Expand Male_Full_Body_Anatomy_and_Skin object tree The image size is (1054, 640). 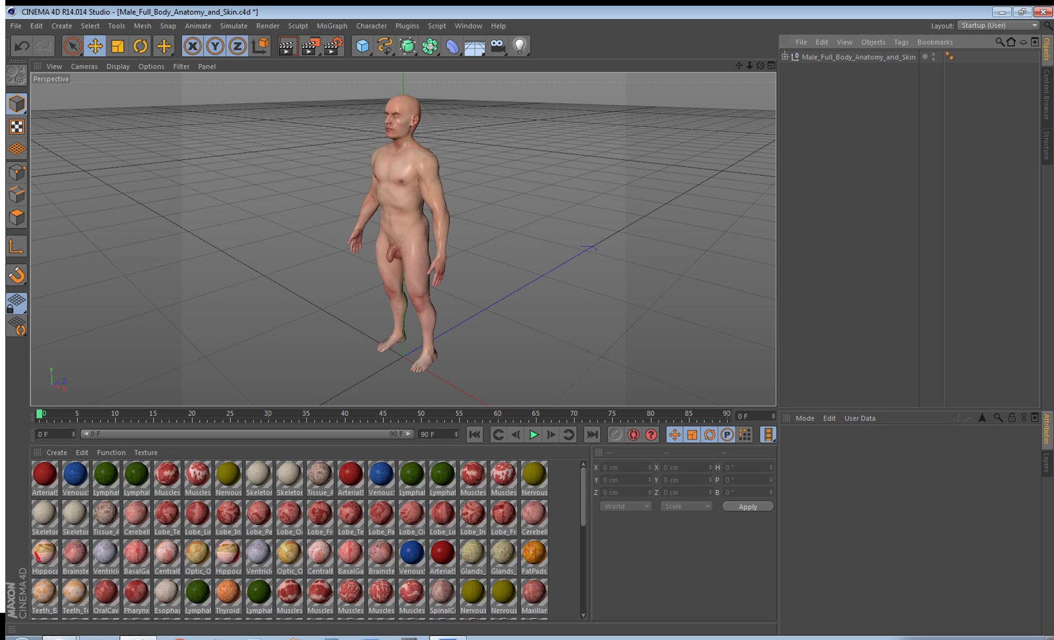click(785, 57)
